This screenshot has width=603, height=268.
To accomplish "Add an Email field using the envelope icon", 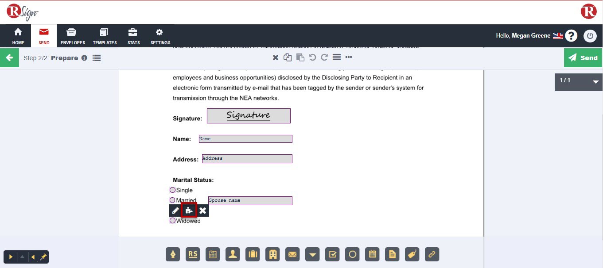I will coord(292,254).
